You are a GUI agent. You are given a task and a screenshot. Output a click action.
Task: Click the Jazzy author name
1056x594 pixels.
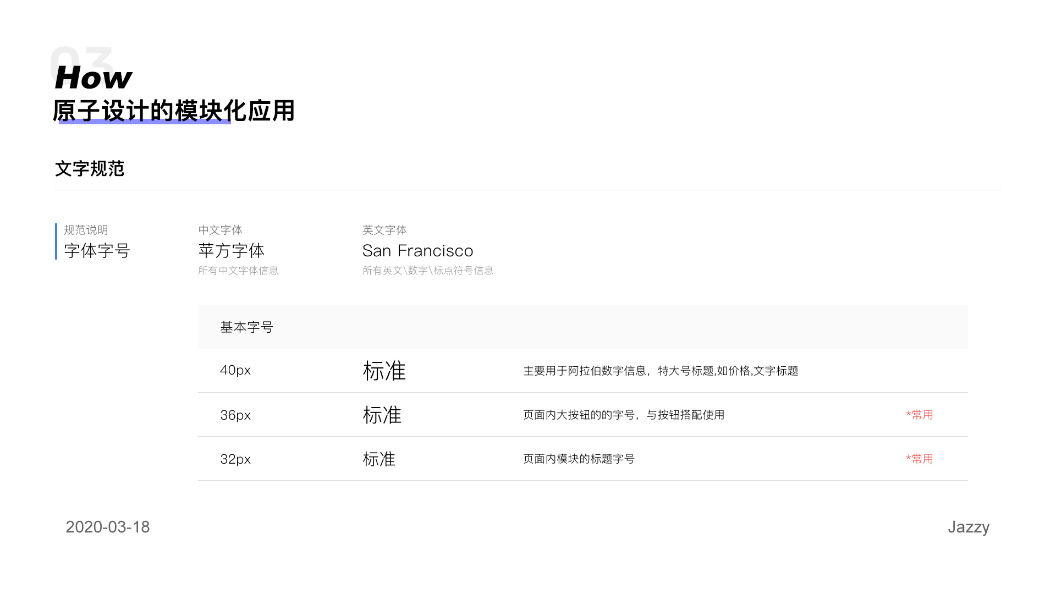[x=968, y=527]
